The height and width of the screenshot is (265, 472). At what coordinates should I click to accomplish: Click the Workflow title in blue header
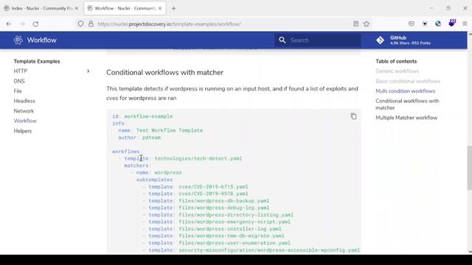(41, 40)
